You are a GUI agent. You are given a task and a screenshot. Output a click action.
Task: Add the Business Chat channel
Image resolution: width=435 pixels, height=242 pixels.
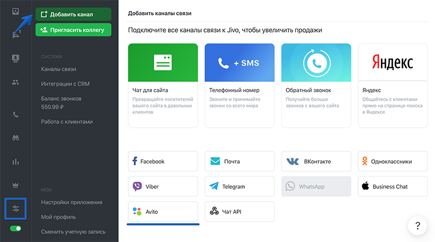pyautogui.click(x=393, y=187)
